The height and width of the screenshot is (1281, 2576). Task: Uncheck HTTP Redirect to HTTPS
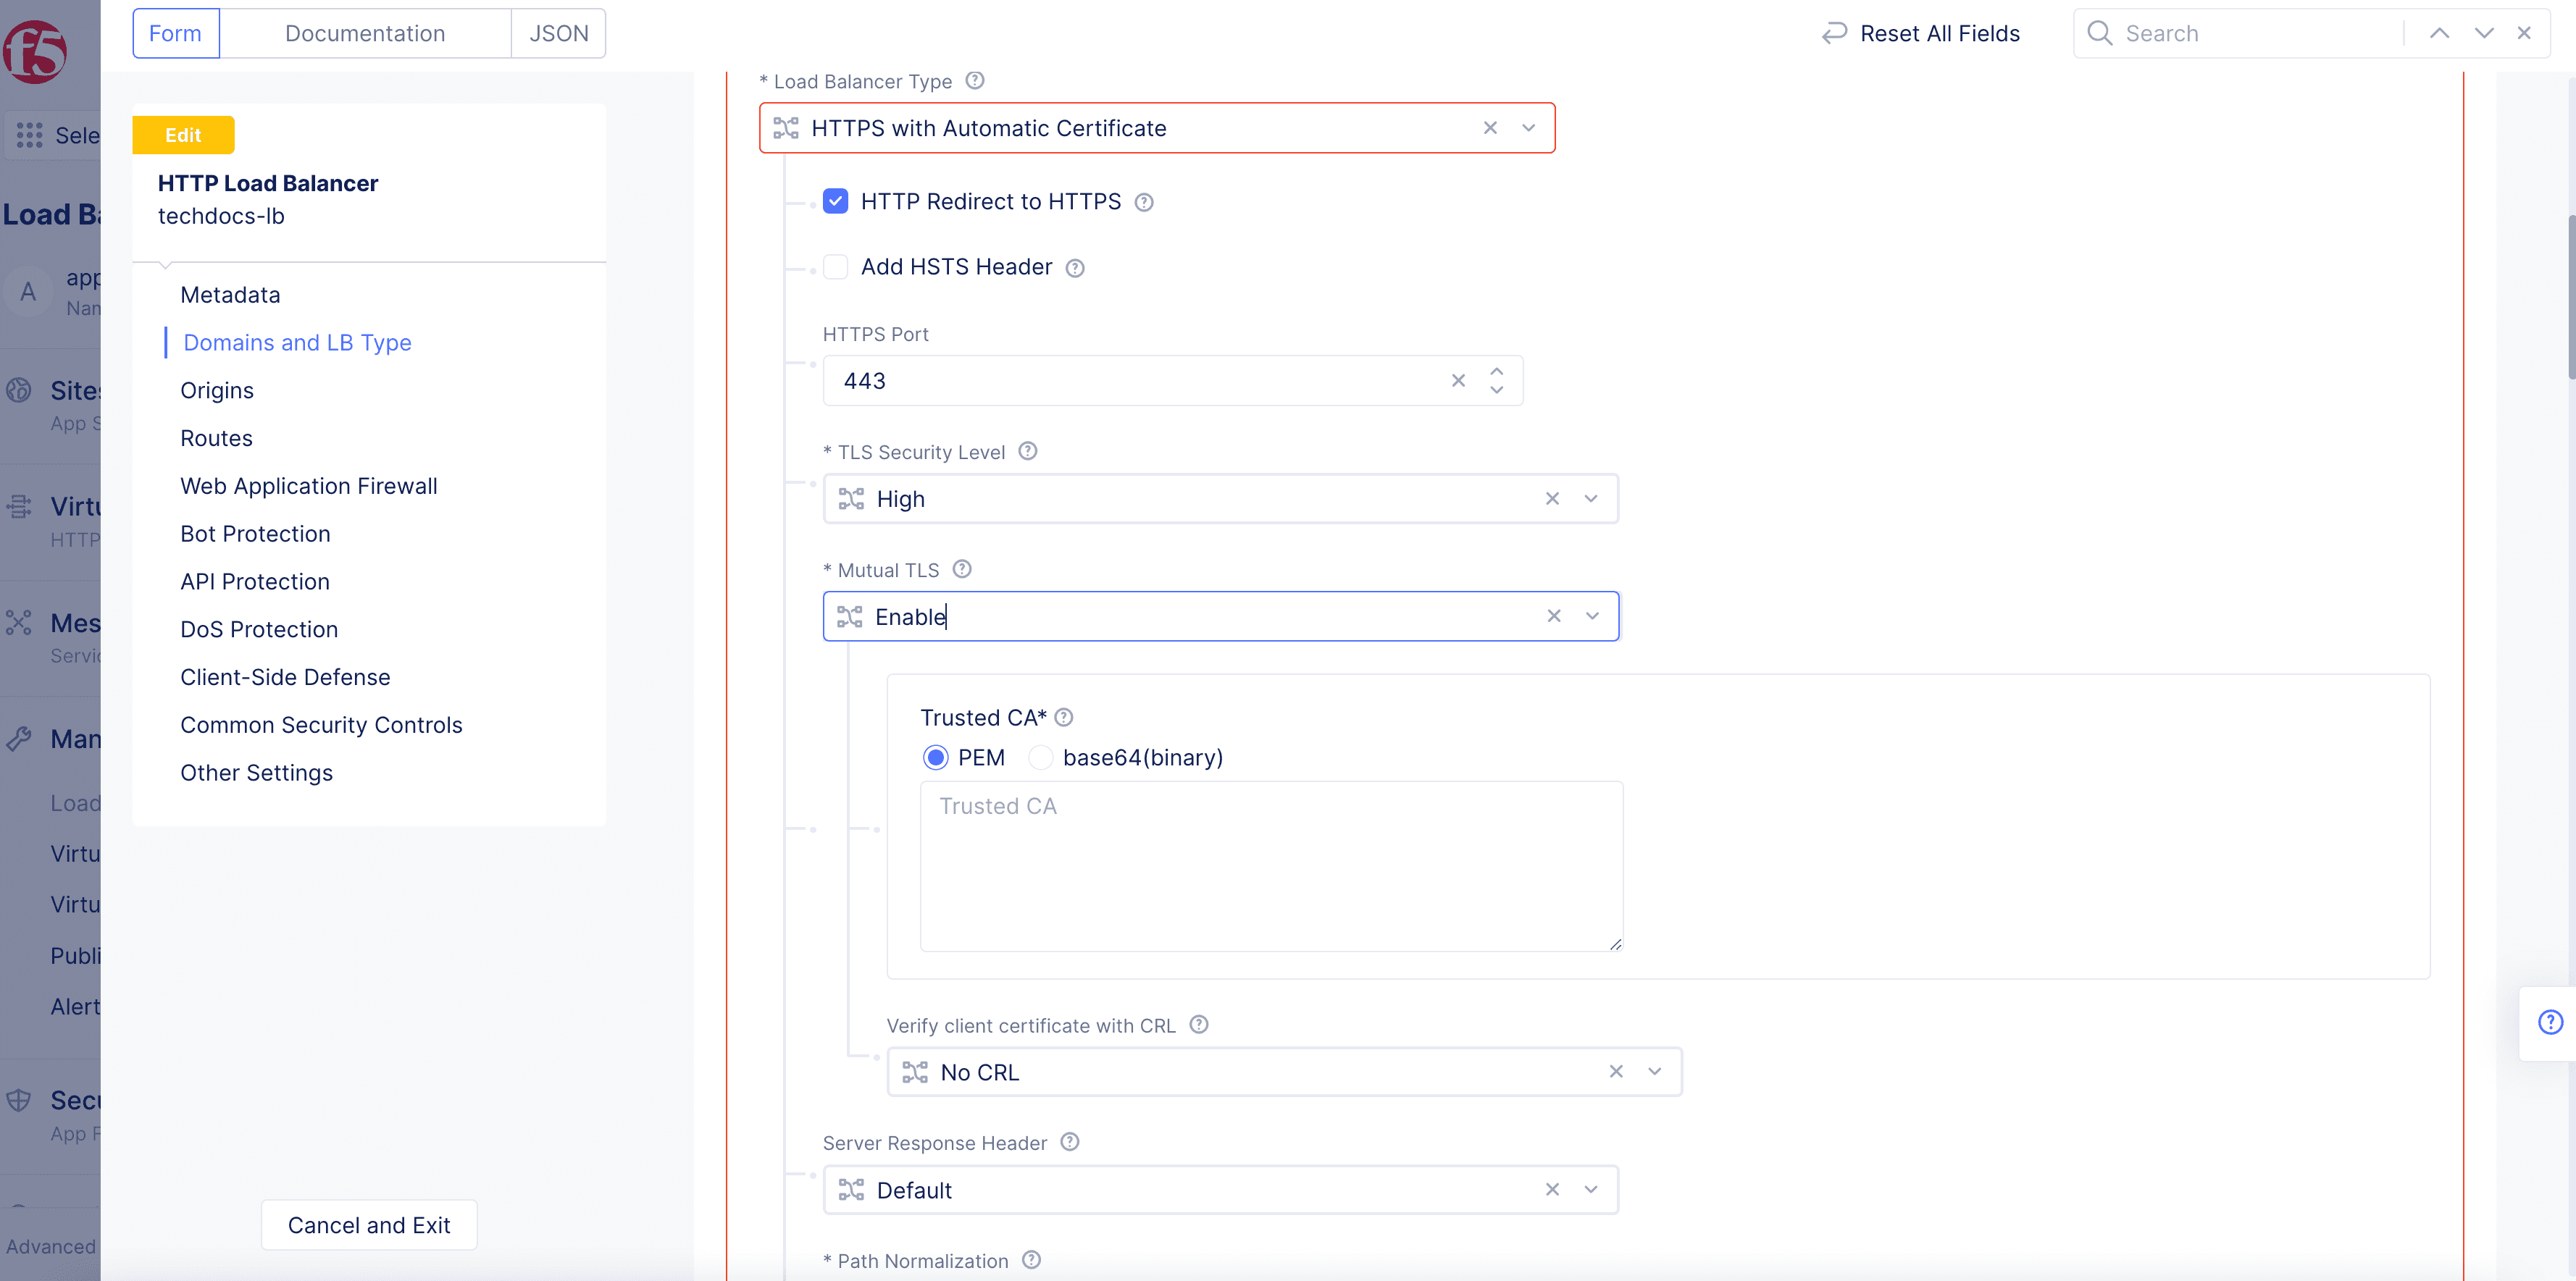coord(835,201)
